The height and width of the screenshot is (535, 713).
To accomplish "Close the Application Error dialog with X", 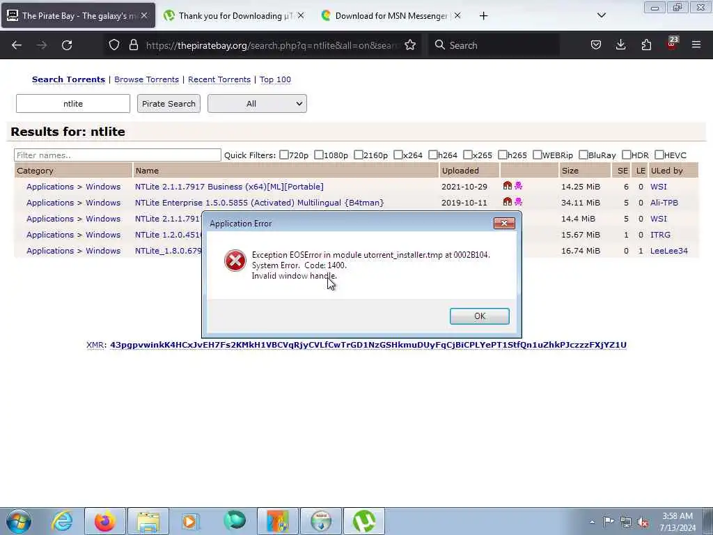I will coord(504,223).
